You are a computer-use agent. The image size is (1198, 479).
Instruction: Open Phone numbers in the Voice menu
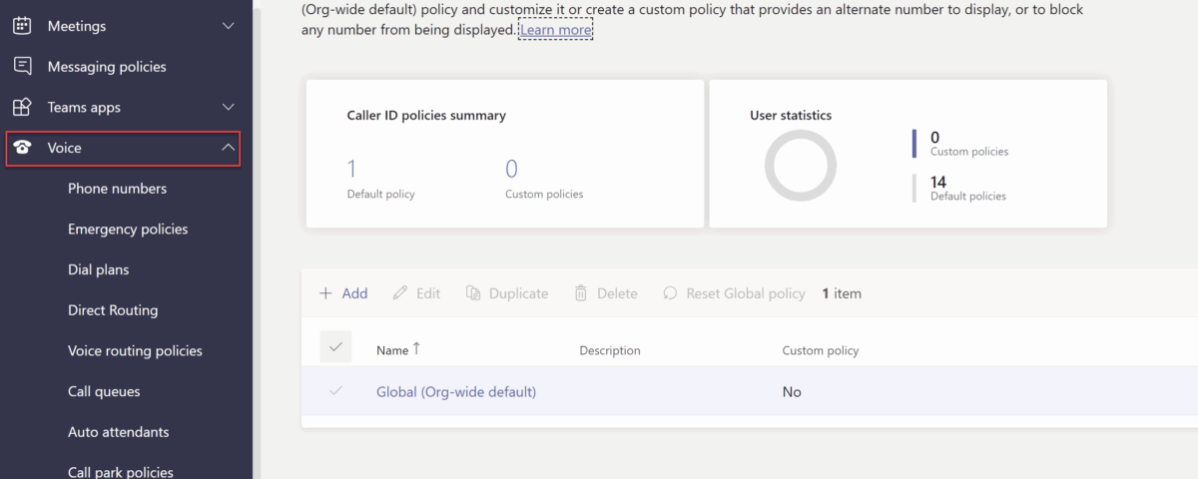tap(117, 189)
